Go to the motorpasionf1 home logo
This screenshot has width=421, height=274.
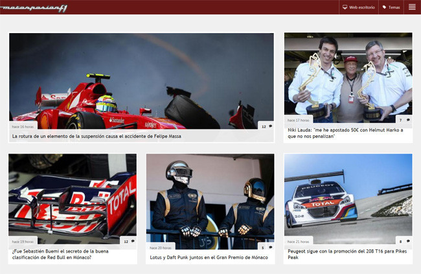[x=34, y=8]
